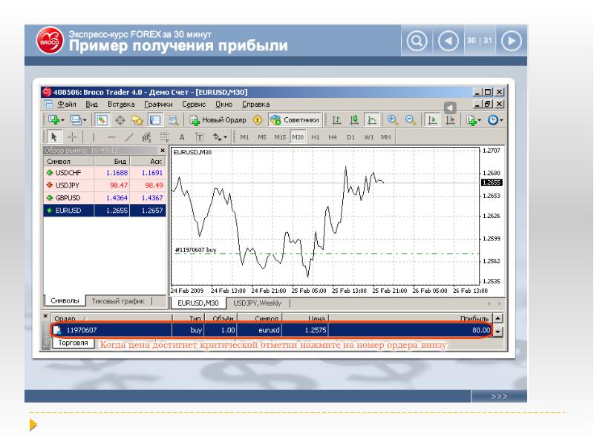Switch chart to bar chart

tap(336, 120)
